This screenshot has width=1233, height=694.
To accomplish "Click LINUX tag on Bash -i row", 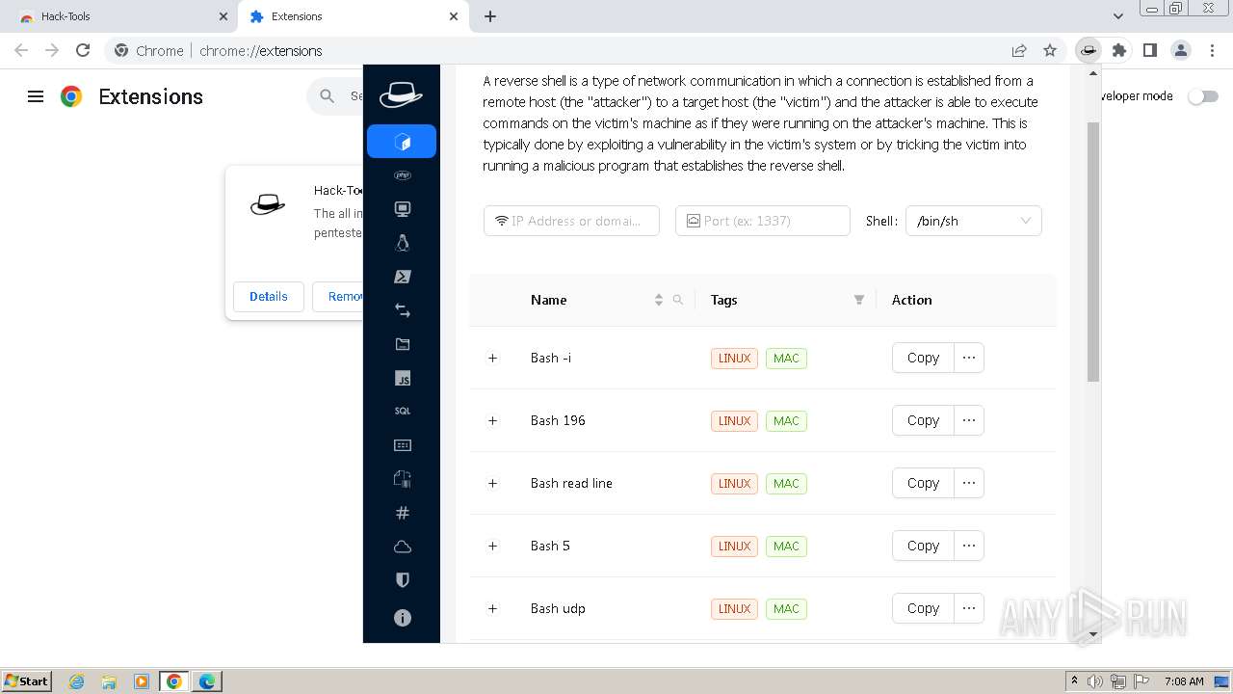I will [x=734, y=358].
